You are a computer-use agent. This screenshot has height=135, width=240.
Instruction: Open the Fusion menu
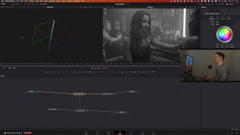[58, 1]
